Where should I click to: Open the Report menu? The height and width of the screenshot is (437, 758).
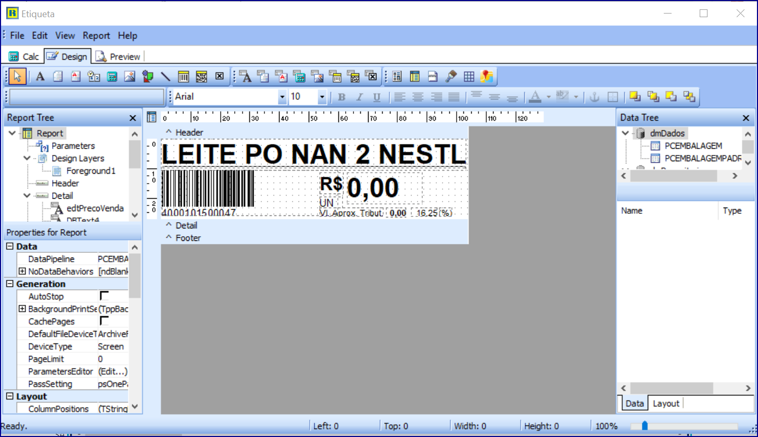coord(96,35)
